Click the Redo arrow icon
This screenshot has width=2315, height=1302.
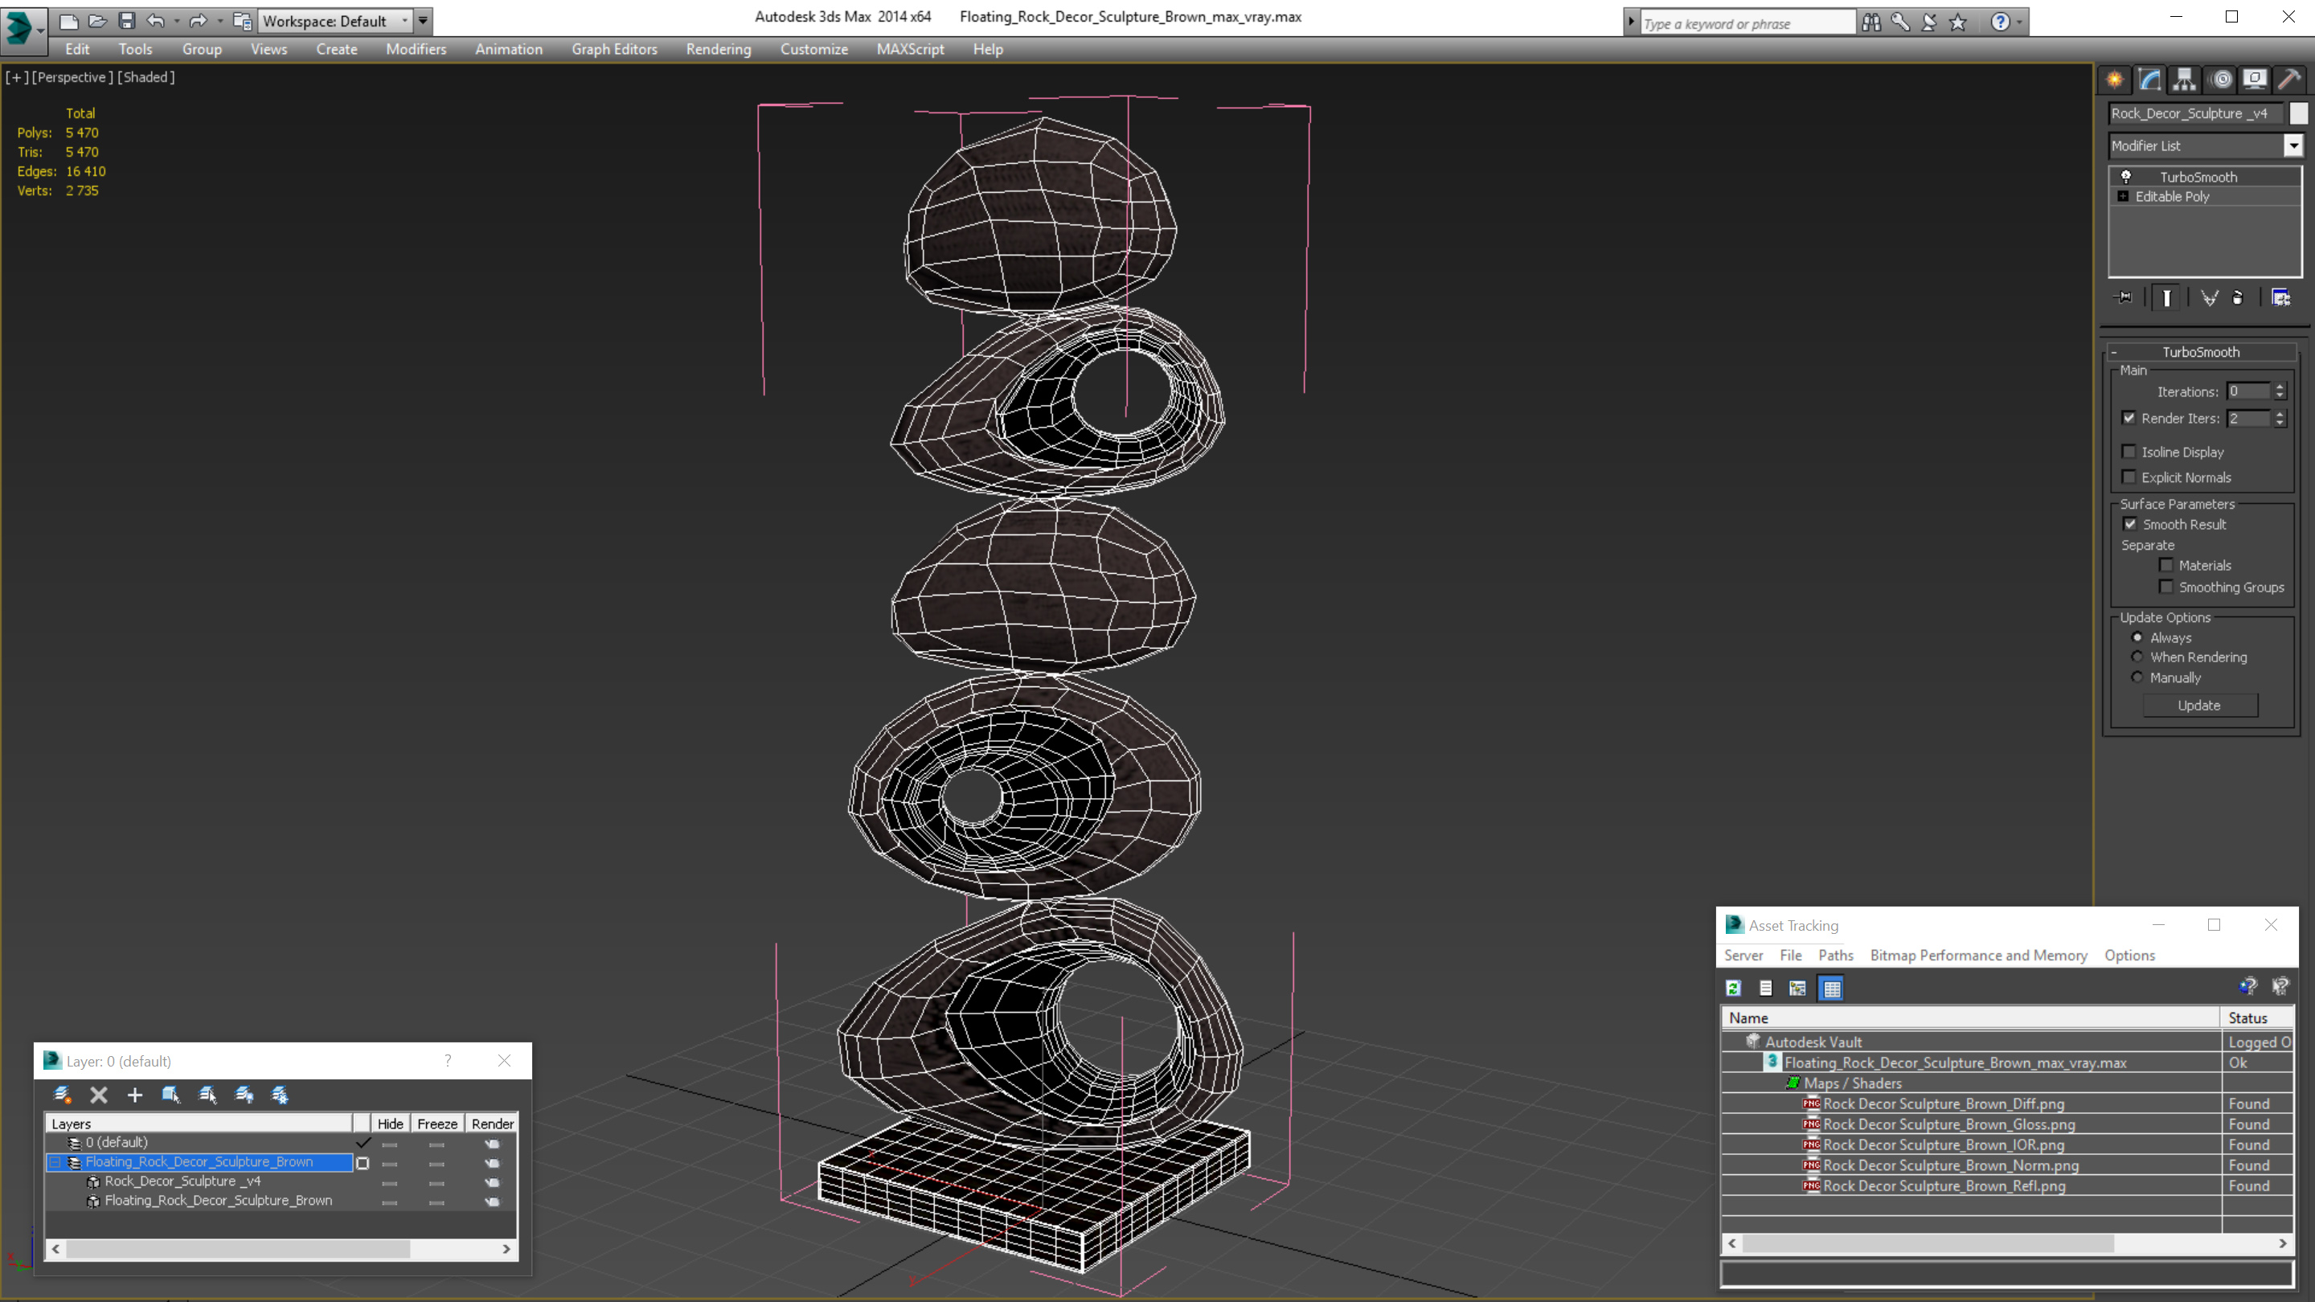[198, 21]
